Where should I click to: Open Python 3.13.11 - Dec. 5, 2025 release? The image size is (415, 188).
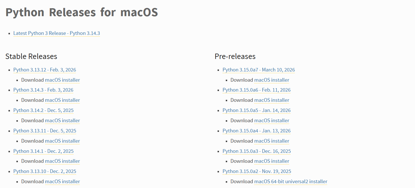[x=45, y=131]
